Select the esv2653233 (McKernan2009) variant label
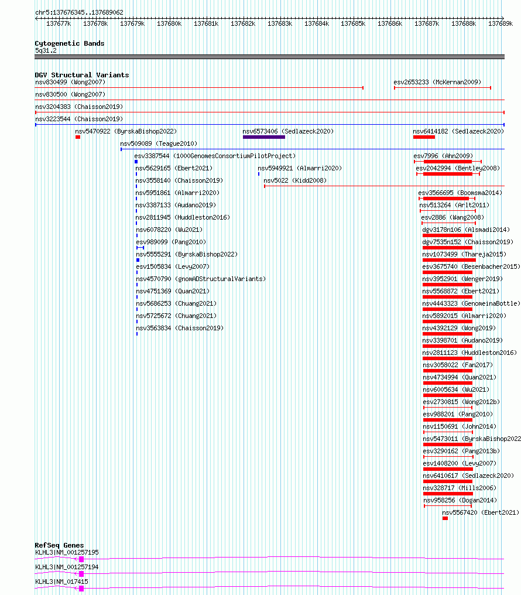The height and width of the screenshot is (595, 521). point(437,82)
